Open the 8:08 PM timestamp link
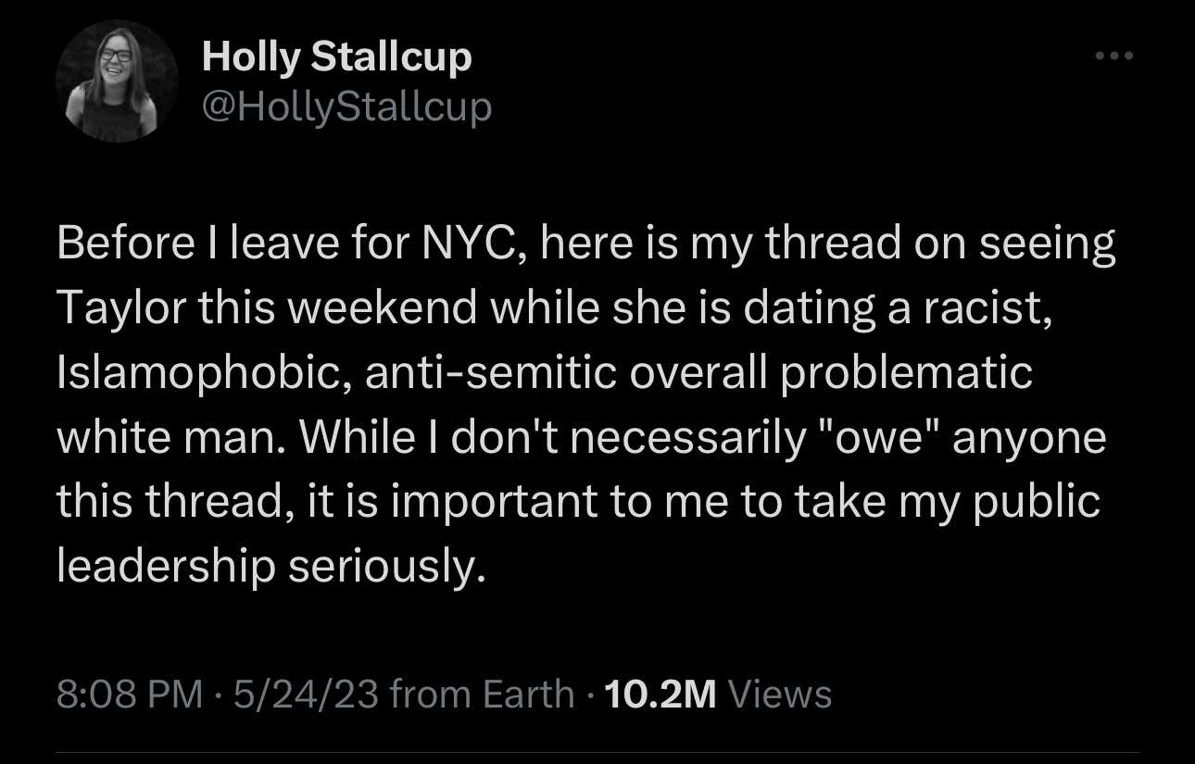The width and height of the screenshot is (1195, 764). (x=131, y=693)
